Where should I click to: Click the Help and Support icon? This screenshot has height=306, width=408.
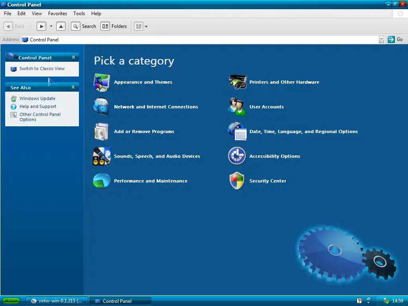[x=14, y=107]
